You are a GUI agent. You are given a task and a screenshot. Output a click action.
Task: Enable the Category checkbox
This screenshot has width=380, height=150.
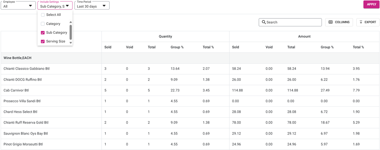(x=43, y=24)
